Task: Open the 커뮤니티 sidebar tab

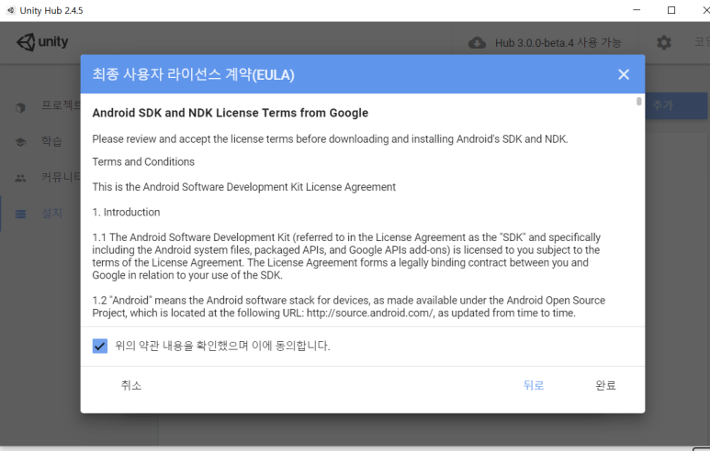Action: [61, 177]
